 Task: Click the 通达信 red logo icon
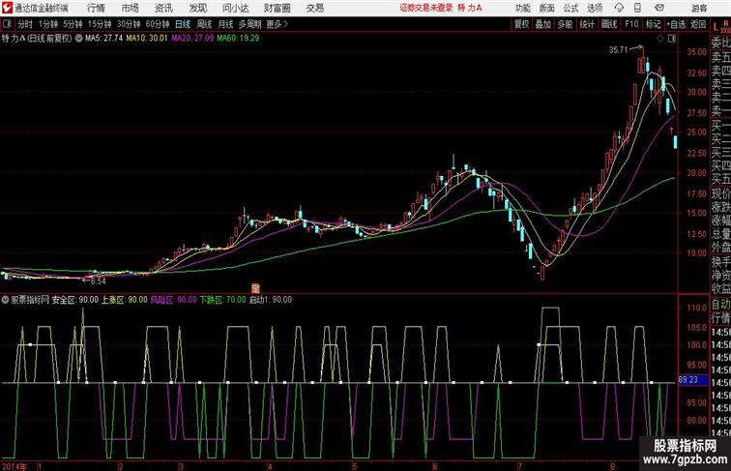[x=7, y=8]
